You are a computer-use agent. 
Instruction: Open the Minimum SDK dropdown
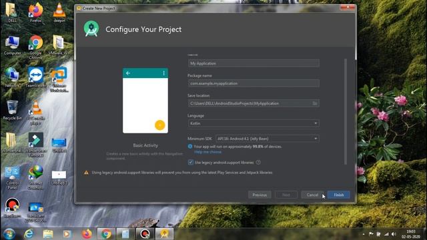pyautogui.click(x=268, y=139)
